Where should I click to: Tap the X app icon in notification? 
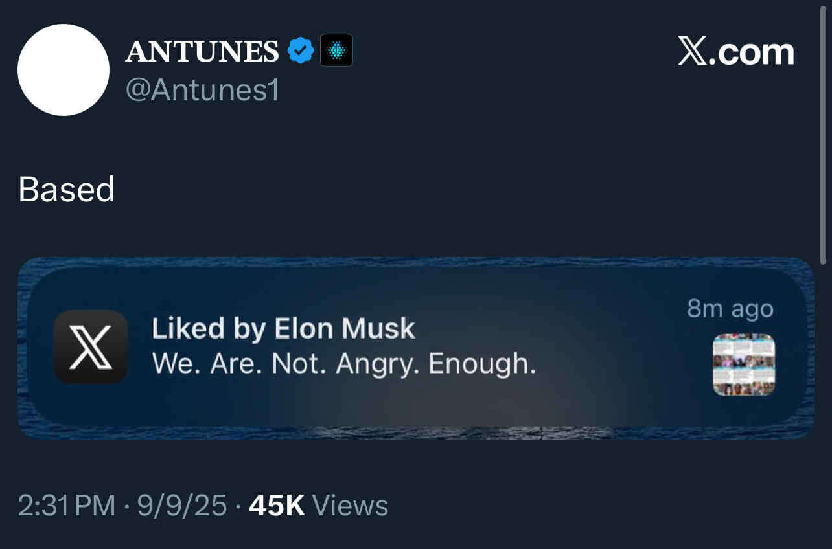pos(91,347)
